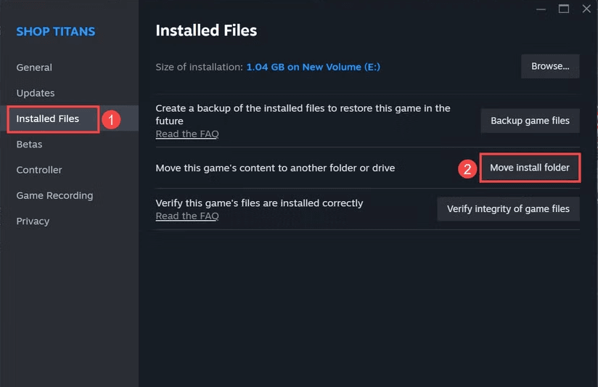Open Read the FAQ link under verify description
Image resolution: width=598 pixels, height=387 pixels.
point(187,216)
